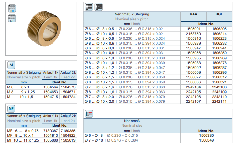The width and height of the screenshot is (240, 147).
Task: Select row Ø 6 ... Ø 8 x 0,6
Action: 158,38
